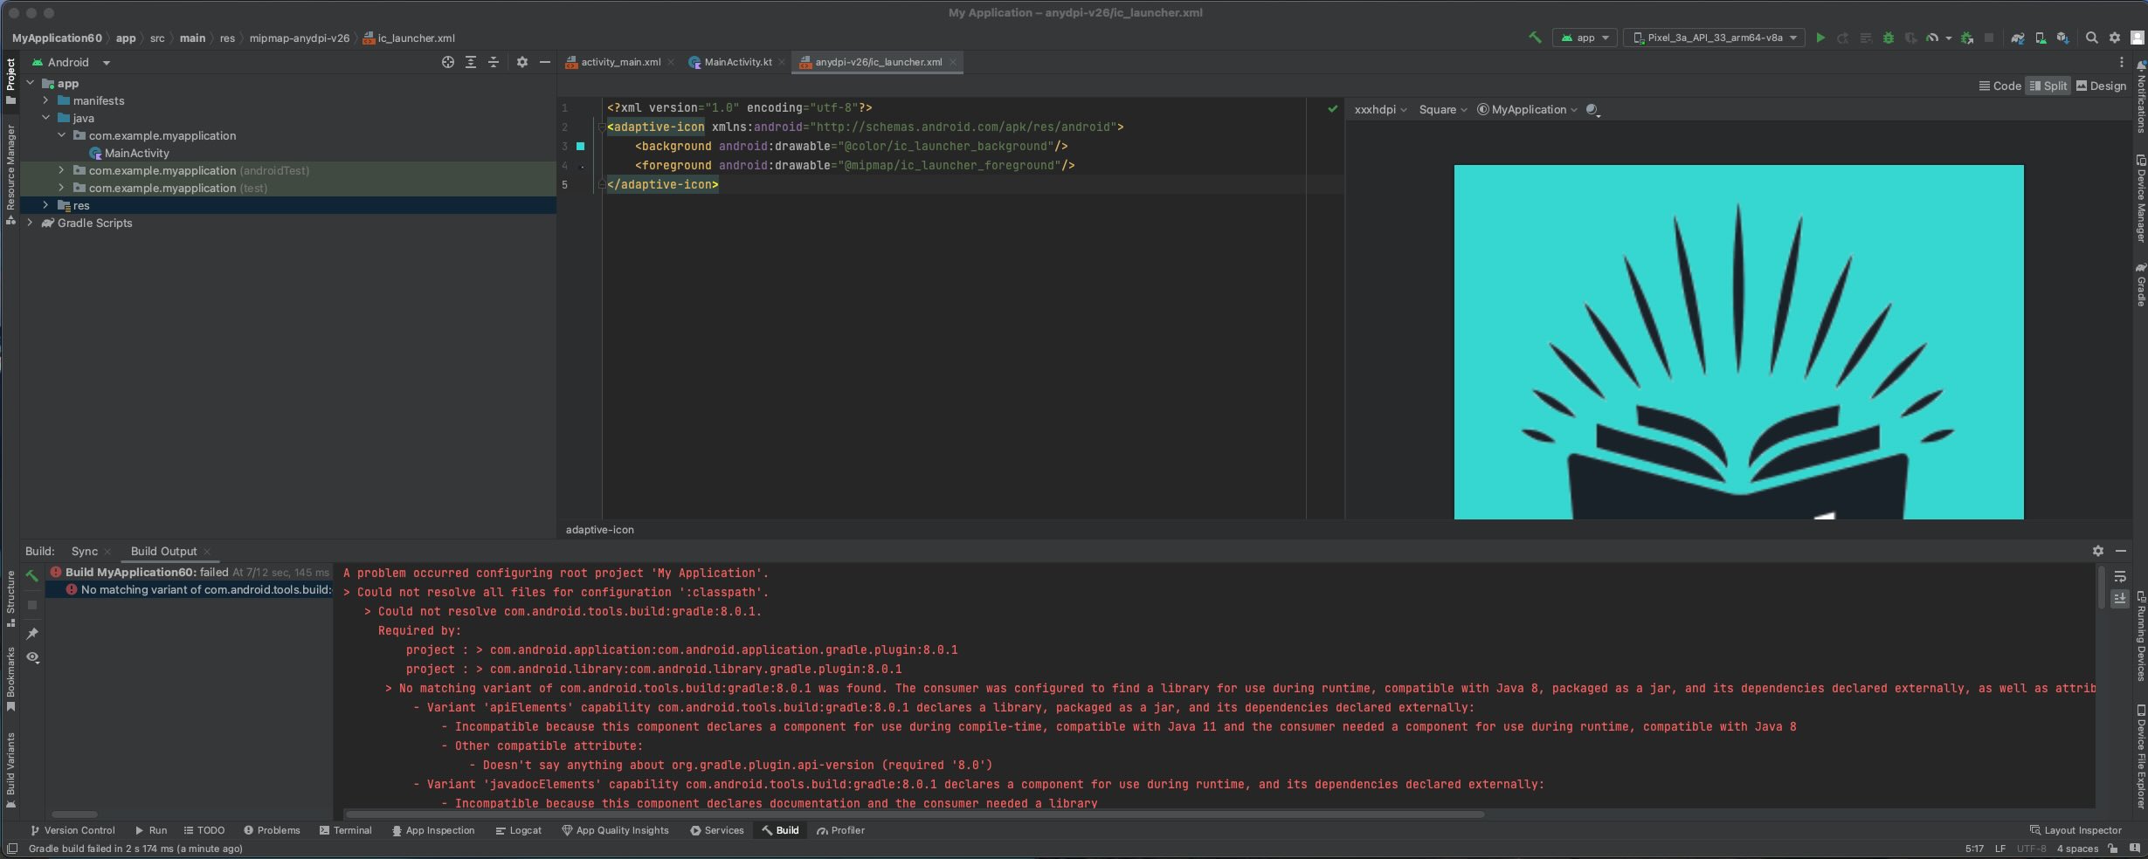Open the xxxhdpi density dropdown
The image size is (2148, 859).
pyautogui.click(x=1379, y=109)
